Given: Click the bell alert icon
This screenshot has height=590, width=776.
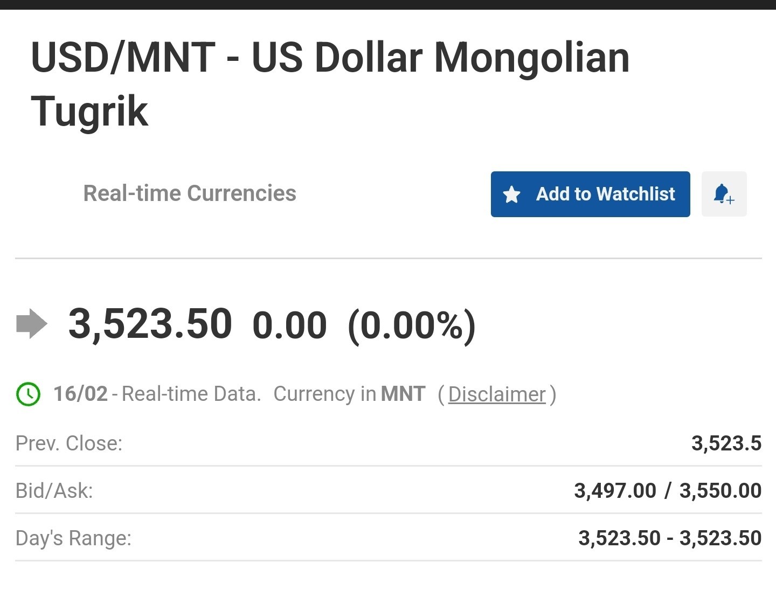Looking at the screenshot, I should coord(724,194).
